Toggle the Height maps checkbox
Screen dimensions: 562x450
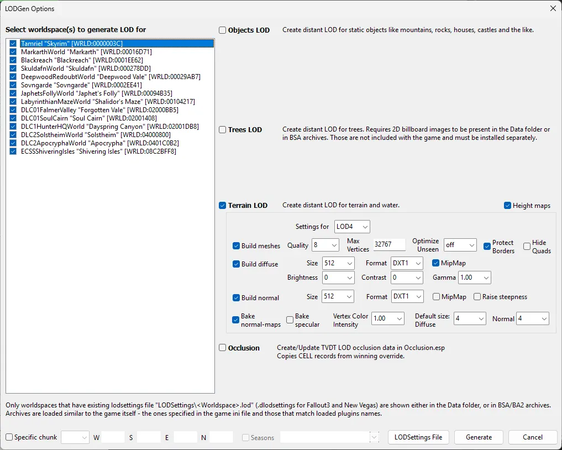click(507, 206)
